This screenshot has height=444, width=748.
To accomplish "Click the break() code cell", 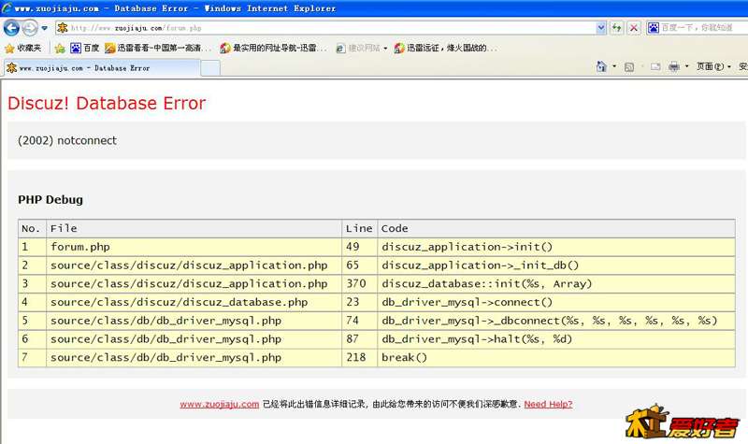I will (556, 357).
